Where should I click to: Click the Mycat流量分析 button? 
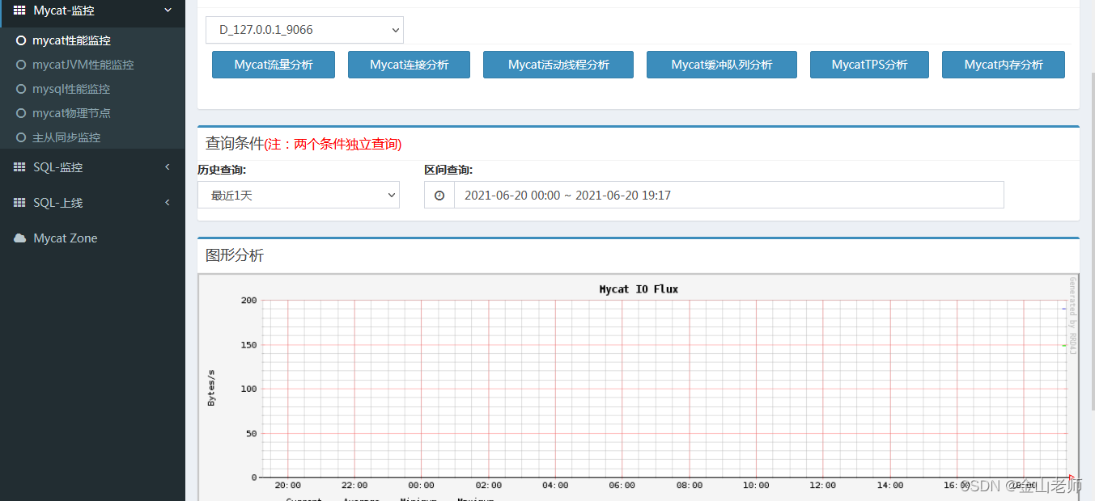[x=274, y=65]
